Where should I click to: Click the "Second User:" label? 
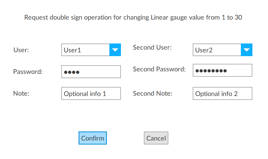(x=152, y=47)
